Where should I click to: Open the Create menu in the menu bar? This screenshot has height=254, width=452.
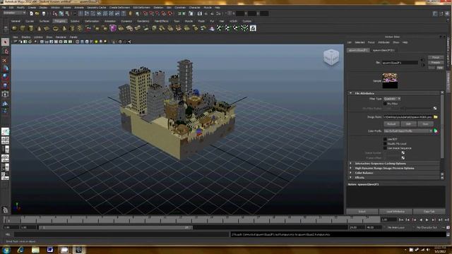coord(32,8)
